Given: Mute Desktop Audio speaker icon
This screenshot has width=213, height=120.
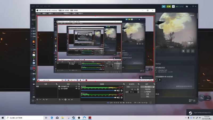Looking at the screenshot, I should click(118, 91).
